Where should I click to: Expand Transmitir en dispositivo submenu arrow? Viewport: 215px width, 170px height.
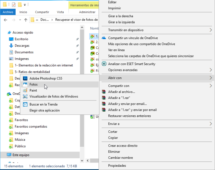pyautogui.click(x=211, y=30)
